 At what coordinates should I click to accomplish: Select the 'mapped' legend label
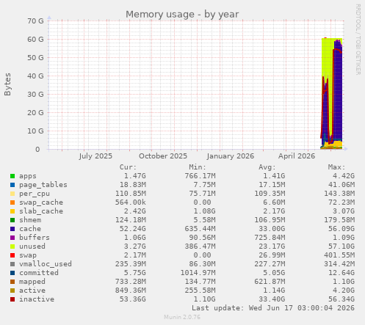coord(32,282)
